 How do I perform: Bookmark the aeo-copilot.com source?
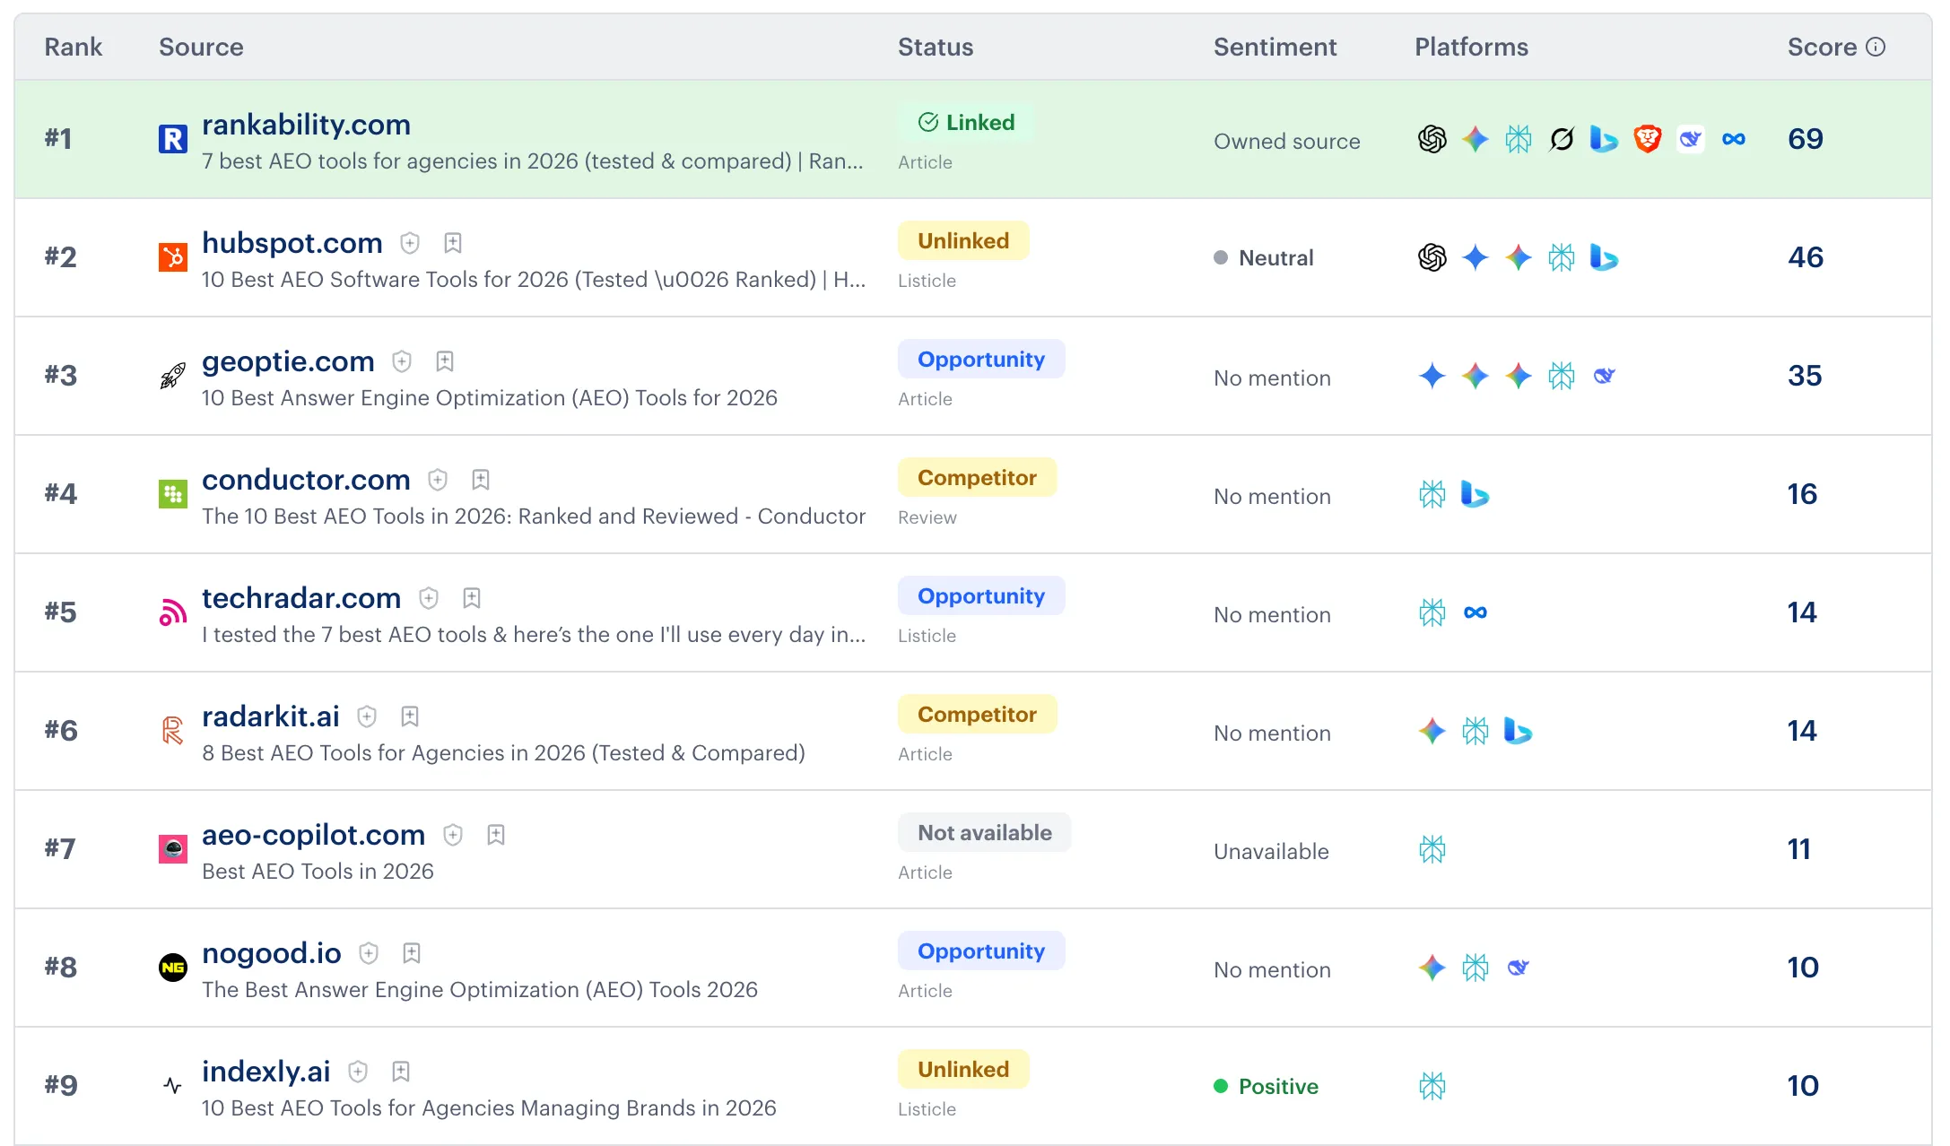point(496,835)
